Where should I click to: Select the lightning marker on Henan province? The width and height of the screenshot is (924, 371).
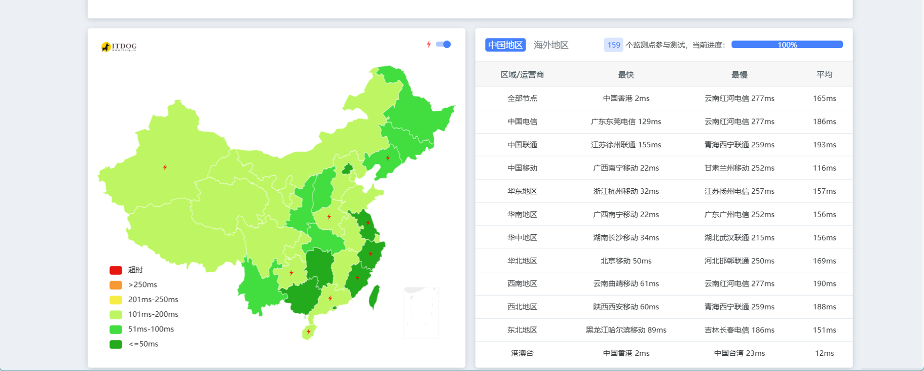[329, 217]
